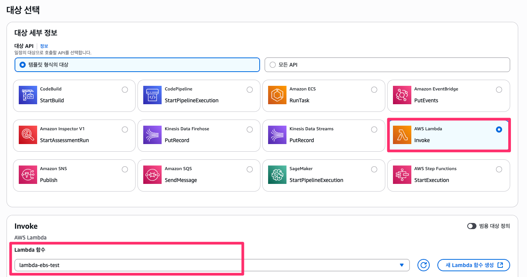
Task: Open the Lambda 함수 dropdown
Action: (212, 265)
